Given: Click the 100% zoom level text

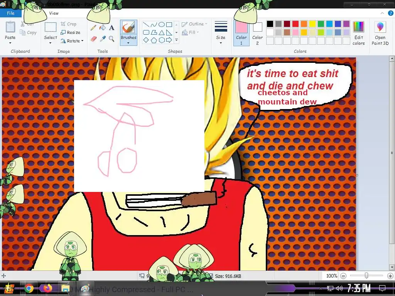Looking at the screenshot, I should tap(331, 276).
